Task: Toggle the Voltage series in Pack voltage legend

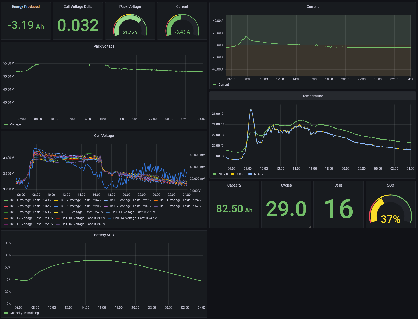Action: coord(15,124)
